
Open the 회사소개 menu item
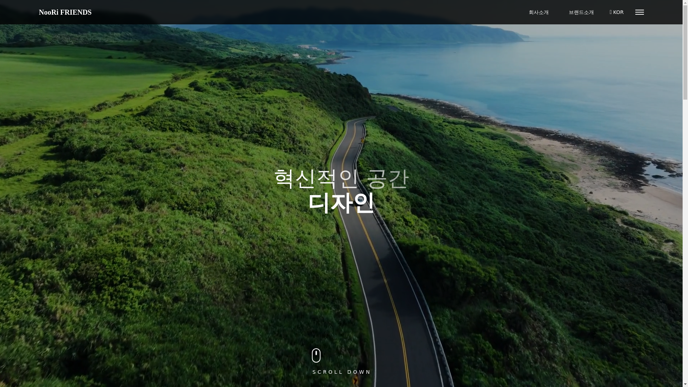[538, 12]
